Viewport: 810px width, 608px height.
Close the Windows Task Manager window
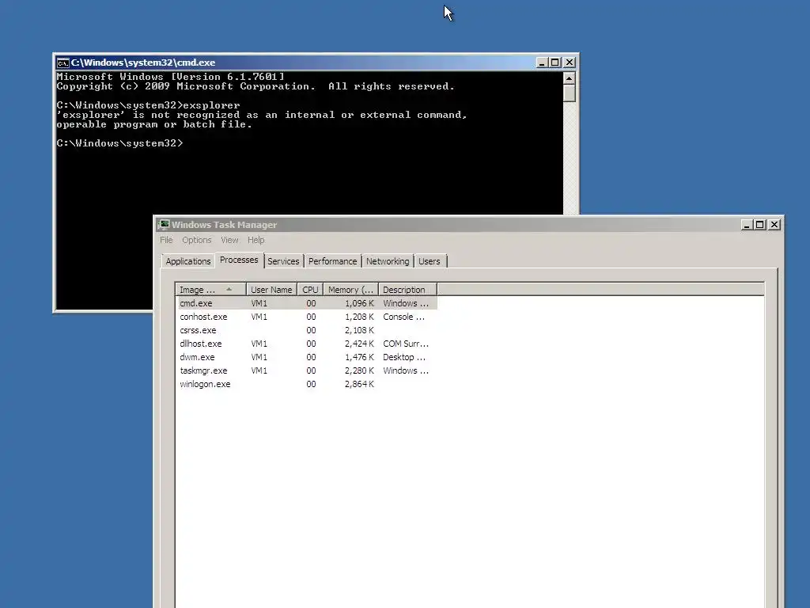(x=774, y=224)
